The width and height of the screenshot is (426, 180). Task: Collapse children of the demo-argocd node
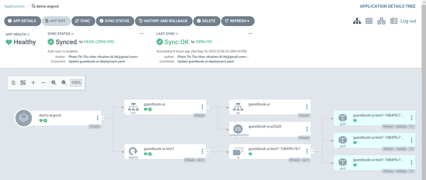pyautogui.click(x=103, y=118)
